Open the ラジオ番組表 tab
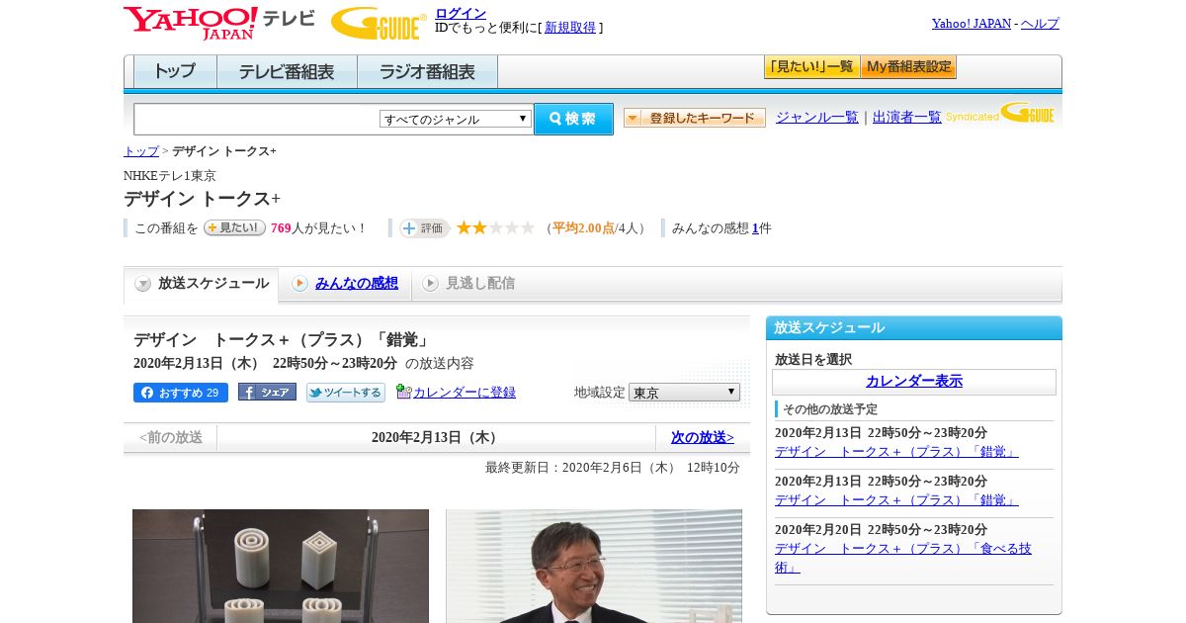Viewport: 1186px width, 623px height. pyautogui.click(x=427, y=72)
